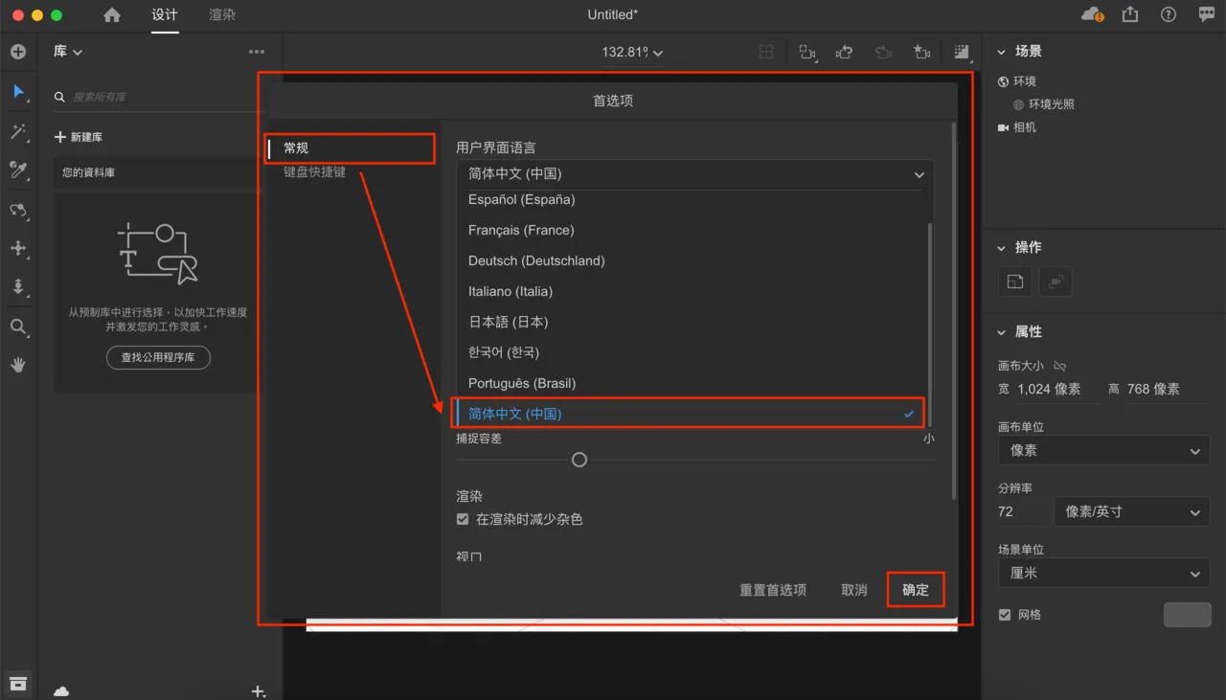Image resolution: width=1226 pixels, height=700 pixels.
Task: Click the camera bookmark star icon
Action: point(921,53)
